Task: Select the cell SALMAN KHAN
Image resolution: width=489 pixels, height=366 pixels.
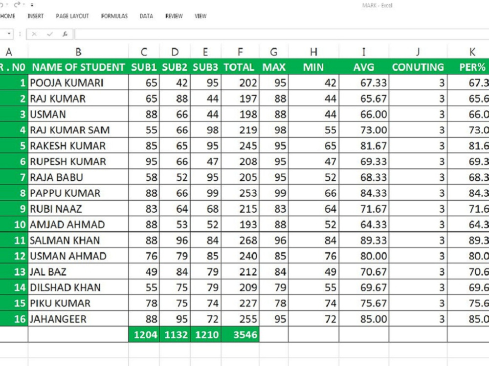Action: coord(78,240)
